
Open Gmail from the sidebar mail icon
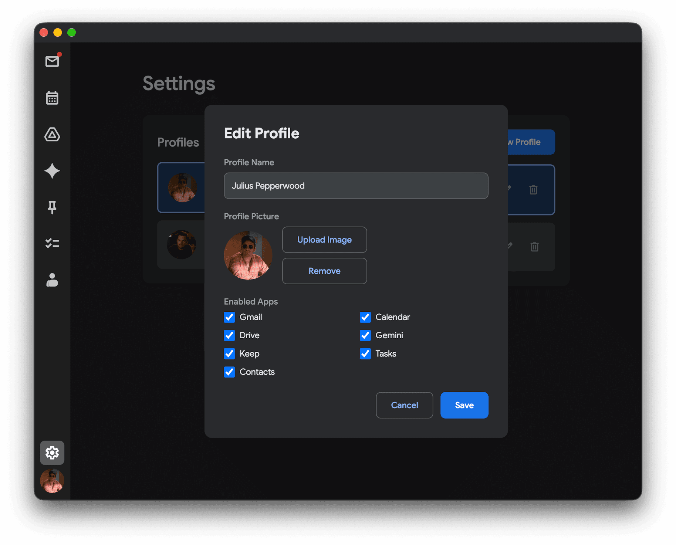tap(52, 61)
